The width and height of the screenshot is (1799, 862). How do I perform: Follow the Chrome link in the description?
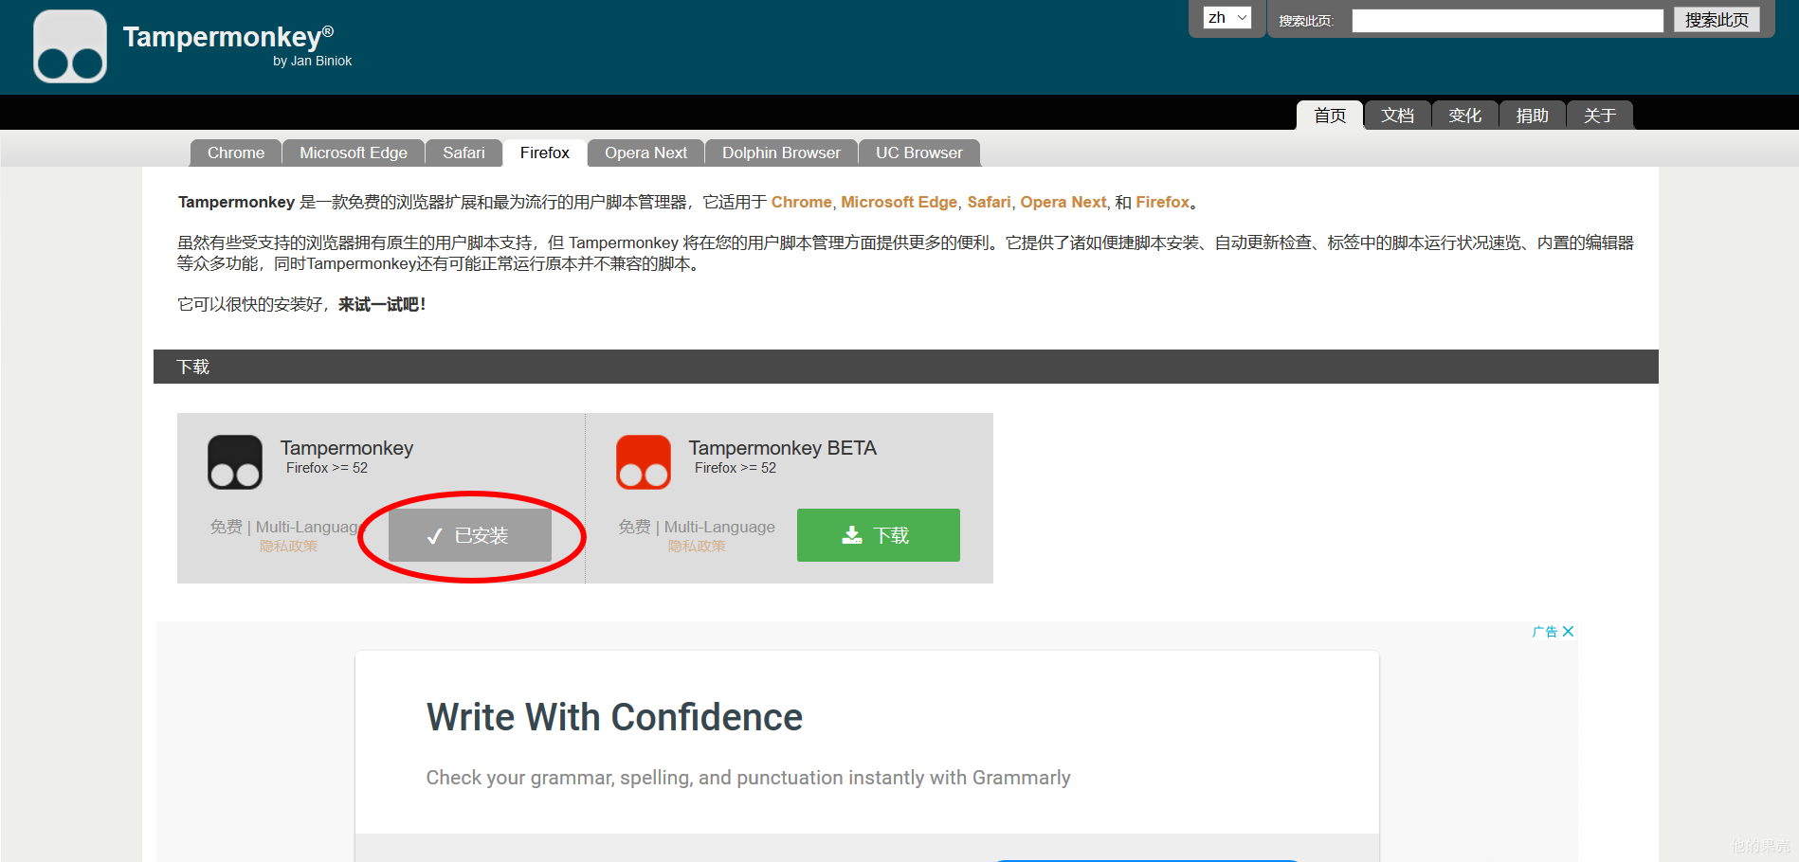click(801, 202)
